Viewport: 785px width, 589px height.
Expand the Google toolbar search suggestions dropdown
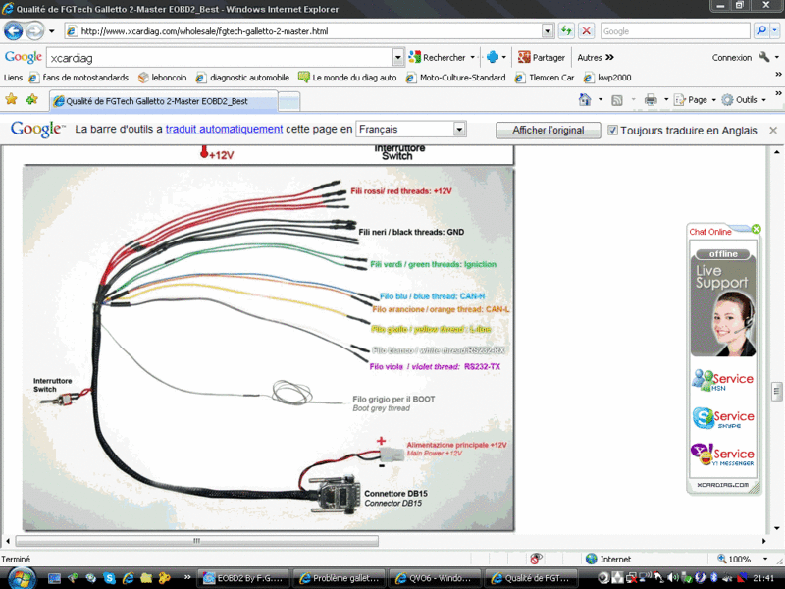[x=398, y=58]
